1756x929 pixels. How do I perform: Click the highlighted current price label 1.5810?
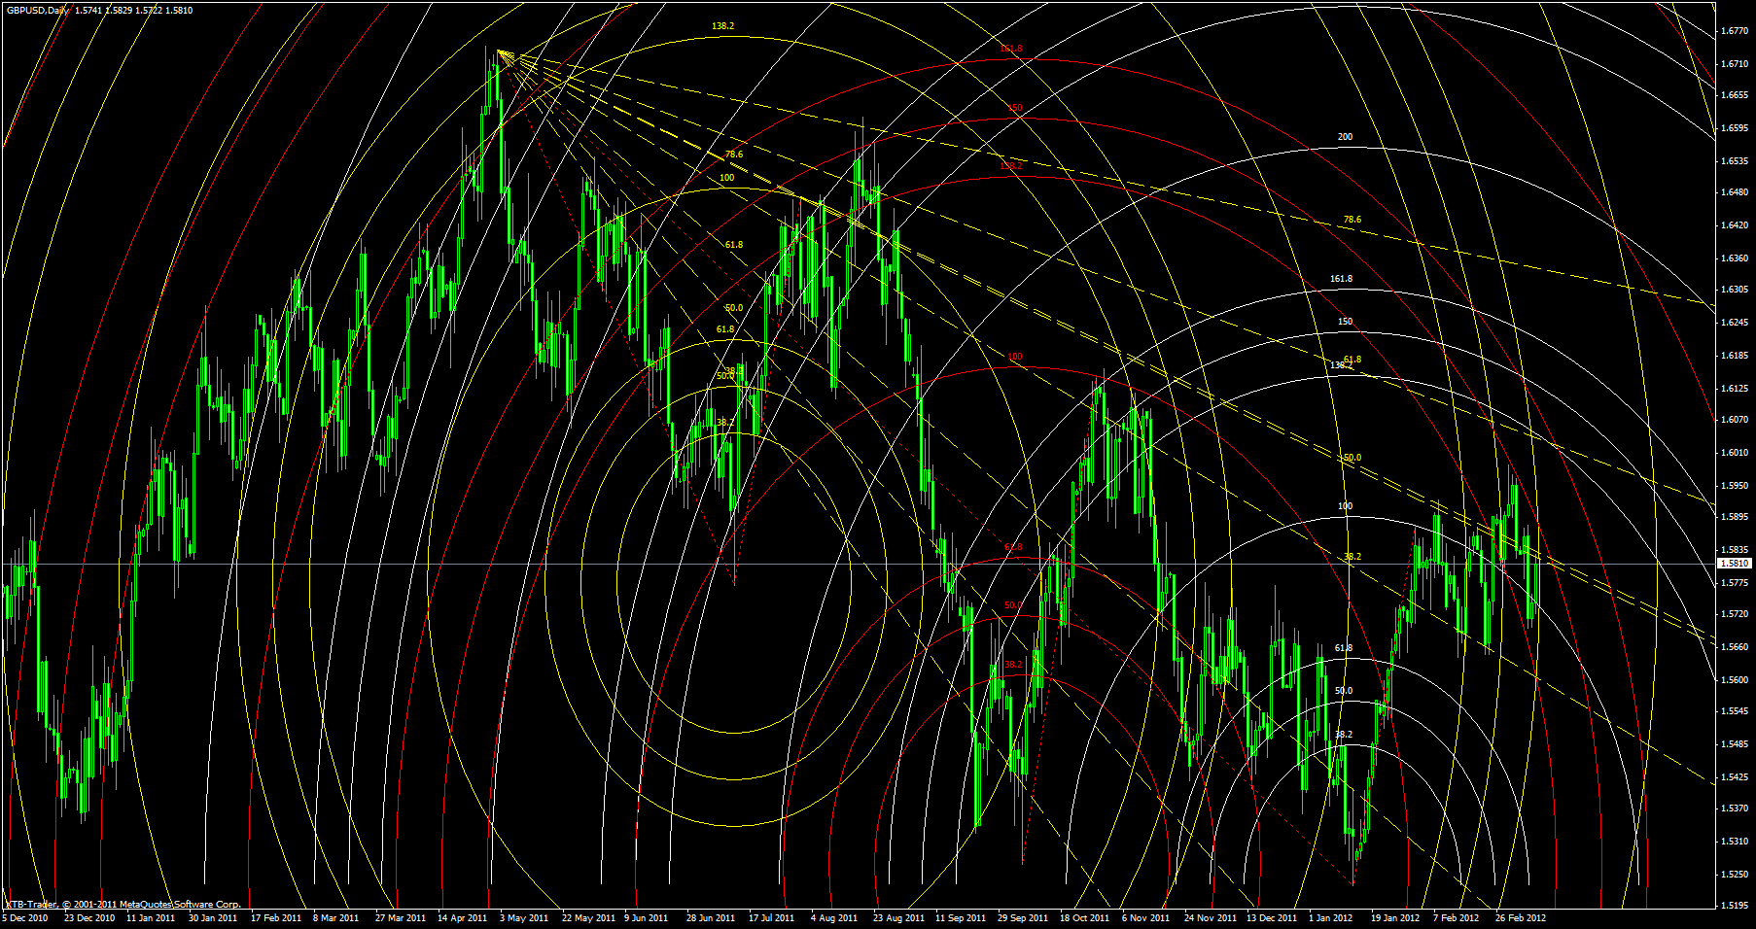click(x=1734, y=564)
